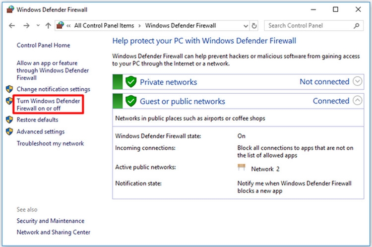Select Restore defaults link
Viewport: 372px width, 247px height.
[x=37, y=120]
